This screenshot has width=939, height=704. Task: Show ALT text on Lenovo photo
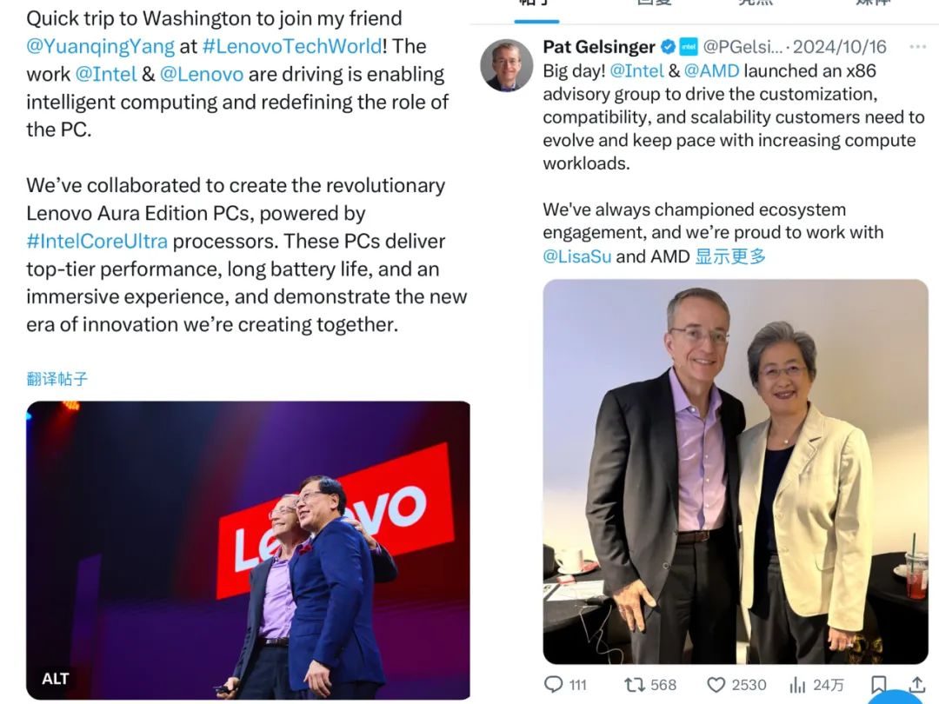point(55,679)
